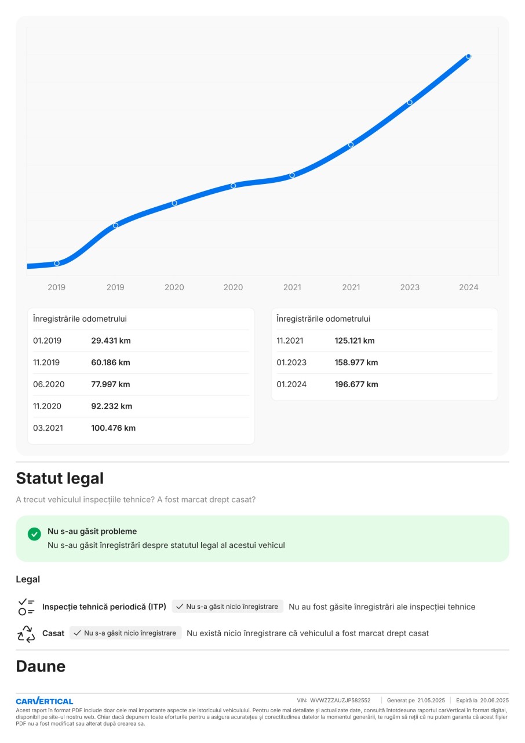525x743 pixels.
Task: Click the 2024 data point on the odometer chart
Action: 468,56
